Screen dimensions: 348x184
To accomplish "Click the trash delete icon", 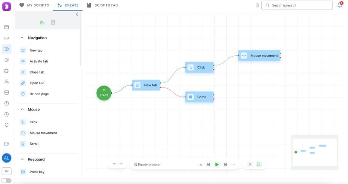I will (257, 5).
